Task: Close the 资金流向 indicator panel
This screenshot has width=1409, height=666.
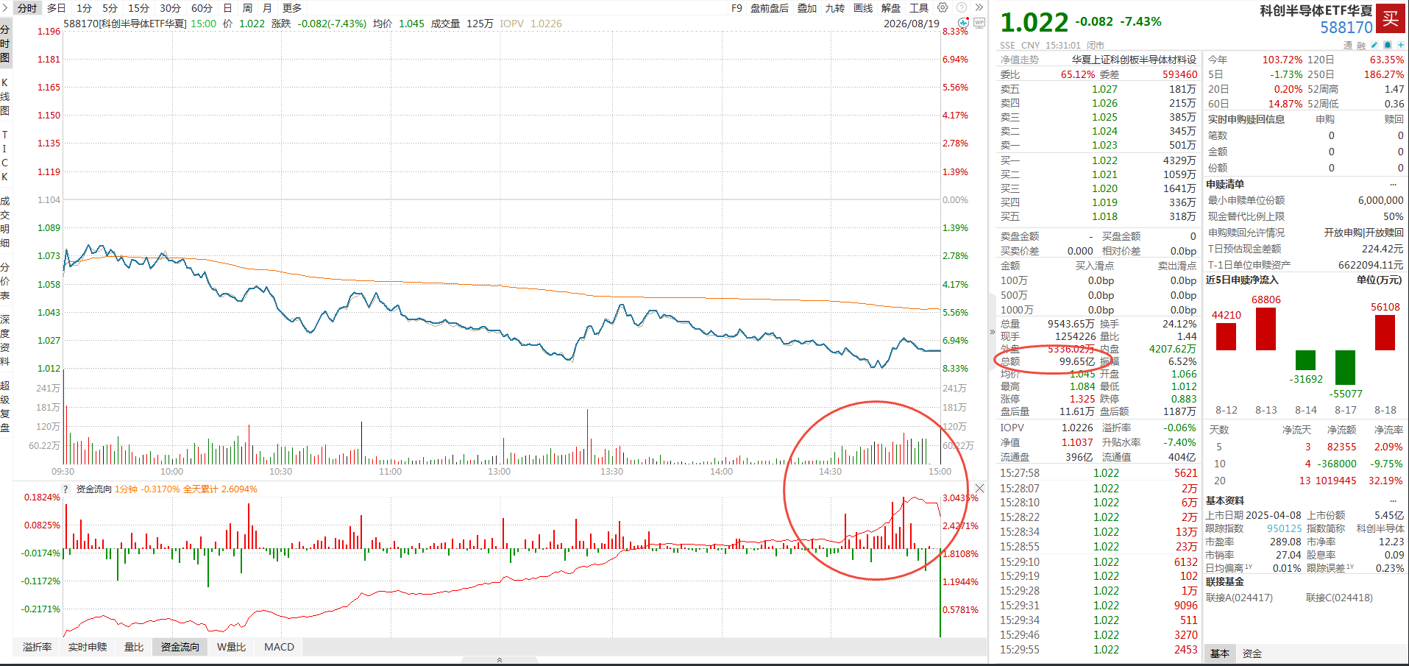Action: (979, 489)
